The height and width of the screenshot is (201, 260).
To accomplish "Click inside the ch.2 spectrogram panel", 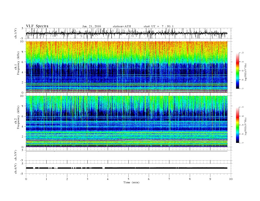I will coord(126,121).
